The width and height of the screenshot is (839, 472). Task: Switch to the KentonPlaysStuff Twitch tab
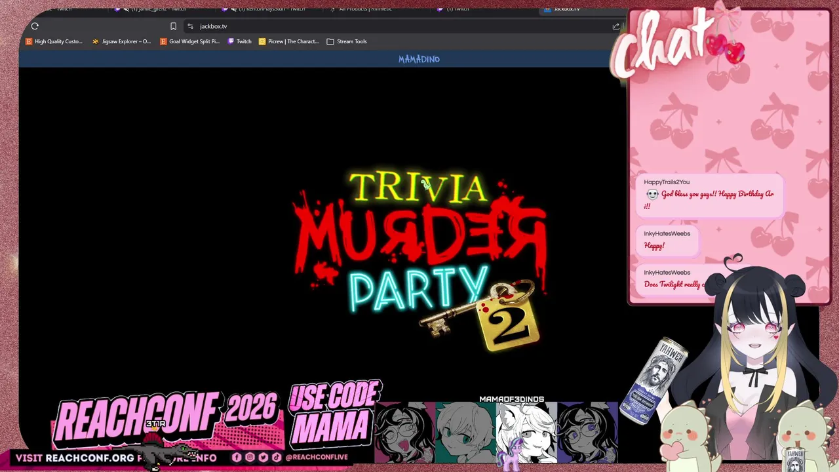[x=265, y=9]
